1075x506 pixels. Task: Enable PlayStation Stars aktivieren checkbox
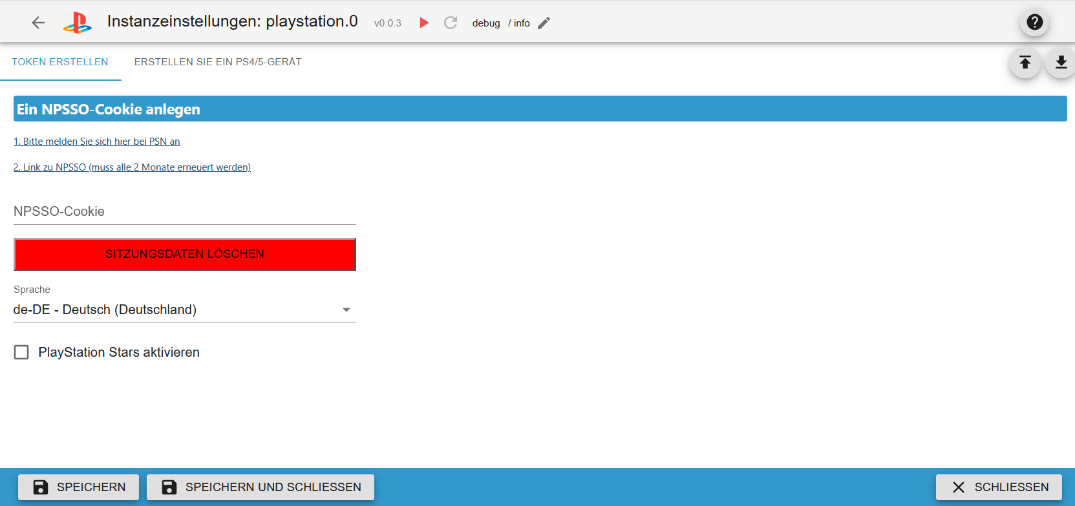pyautogui.click(x=21, y=352)
